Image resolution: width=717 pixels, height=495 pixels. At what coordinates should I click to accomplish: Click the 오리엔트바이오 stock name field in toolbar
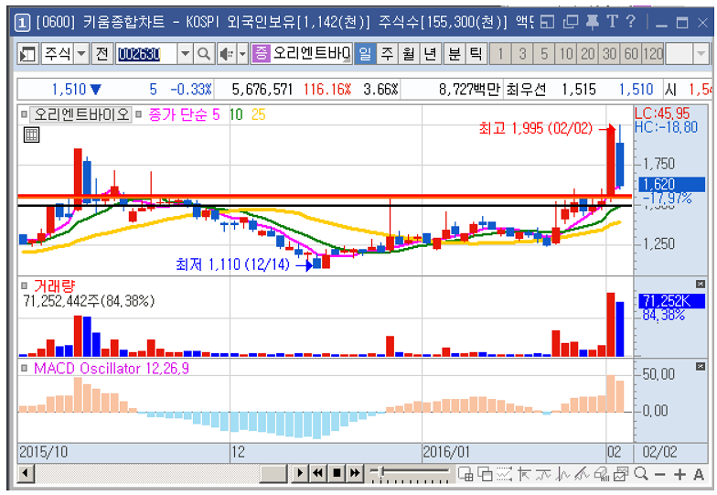tap(302, 54)
